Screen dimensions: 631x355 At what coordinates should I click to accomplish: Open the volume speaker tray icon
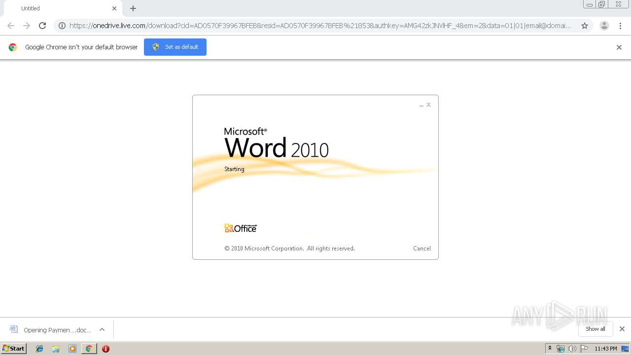pos(572,349)
